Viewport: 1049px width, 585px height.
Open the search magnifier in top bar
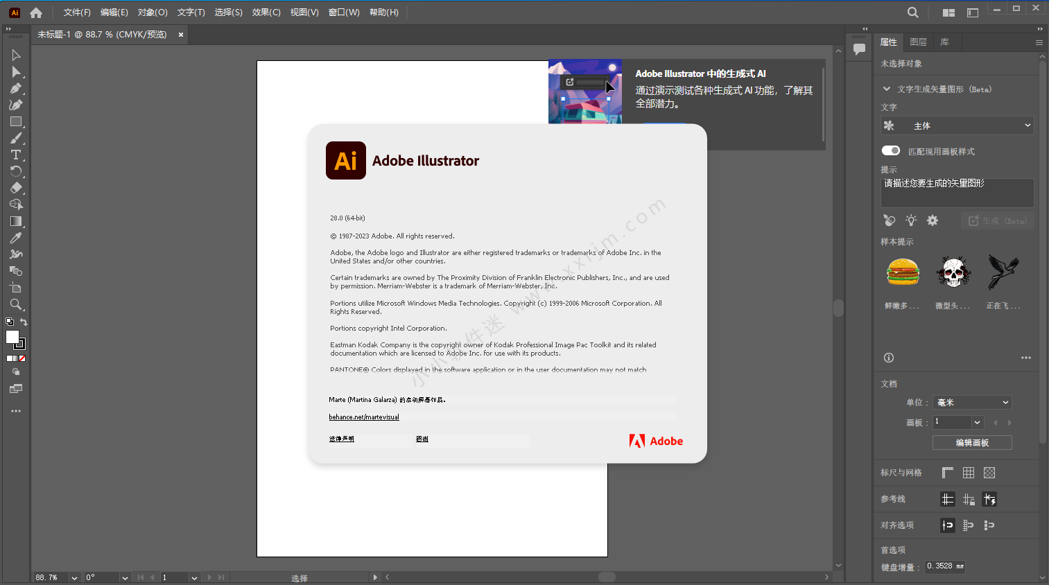(913, 12)
